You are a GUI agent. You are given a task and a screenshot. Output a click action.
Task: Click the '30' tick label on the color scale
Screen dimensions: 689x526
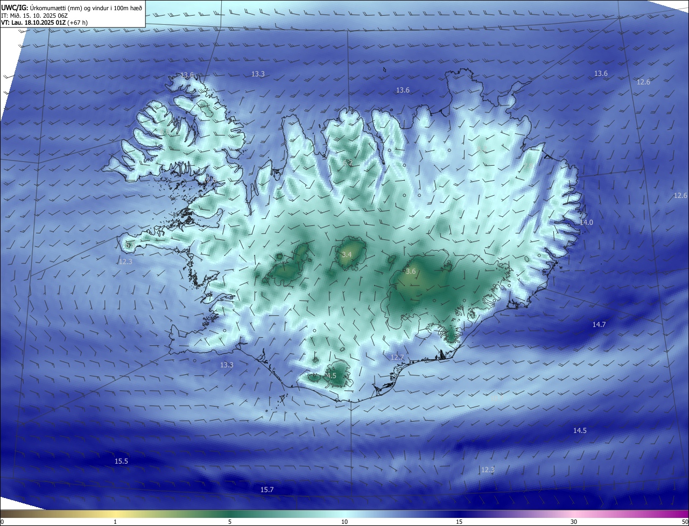[x=574, y=522]
